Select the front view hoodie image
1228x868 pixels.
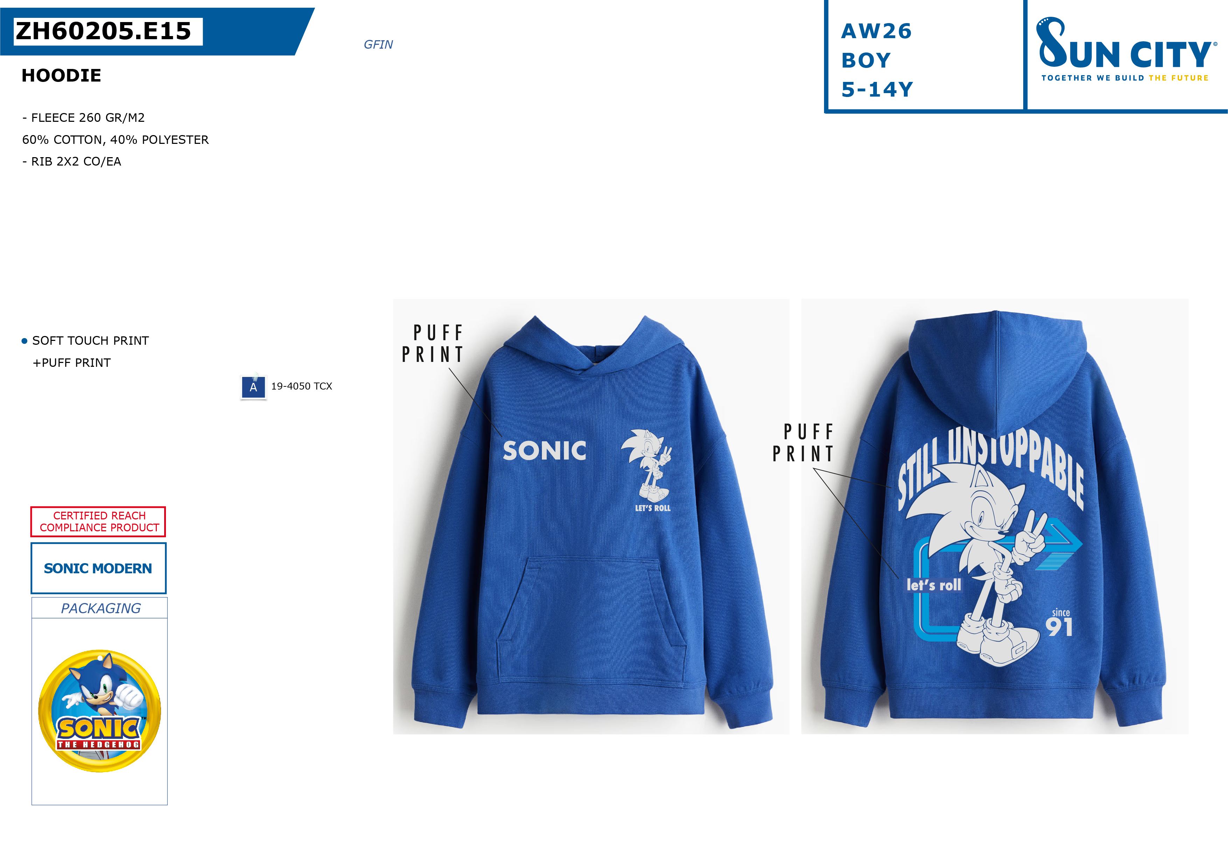591,516
